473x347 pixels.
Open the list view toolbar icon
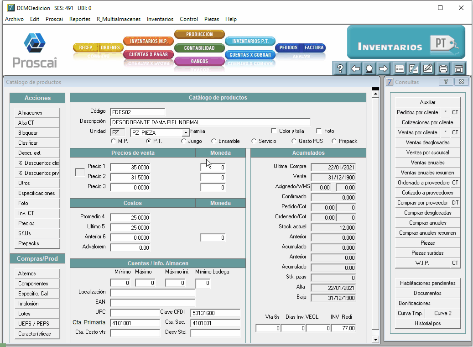tap(400, 68)
